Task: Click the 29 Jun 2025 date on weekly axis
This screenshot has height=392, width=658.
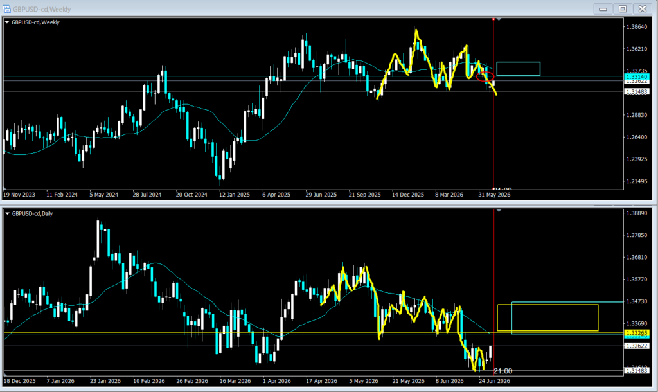Action: point(321,195)
